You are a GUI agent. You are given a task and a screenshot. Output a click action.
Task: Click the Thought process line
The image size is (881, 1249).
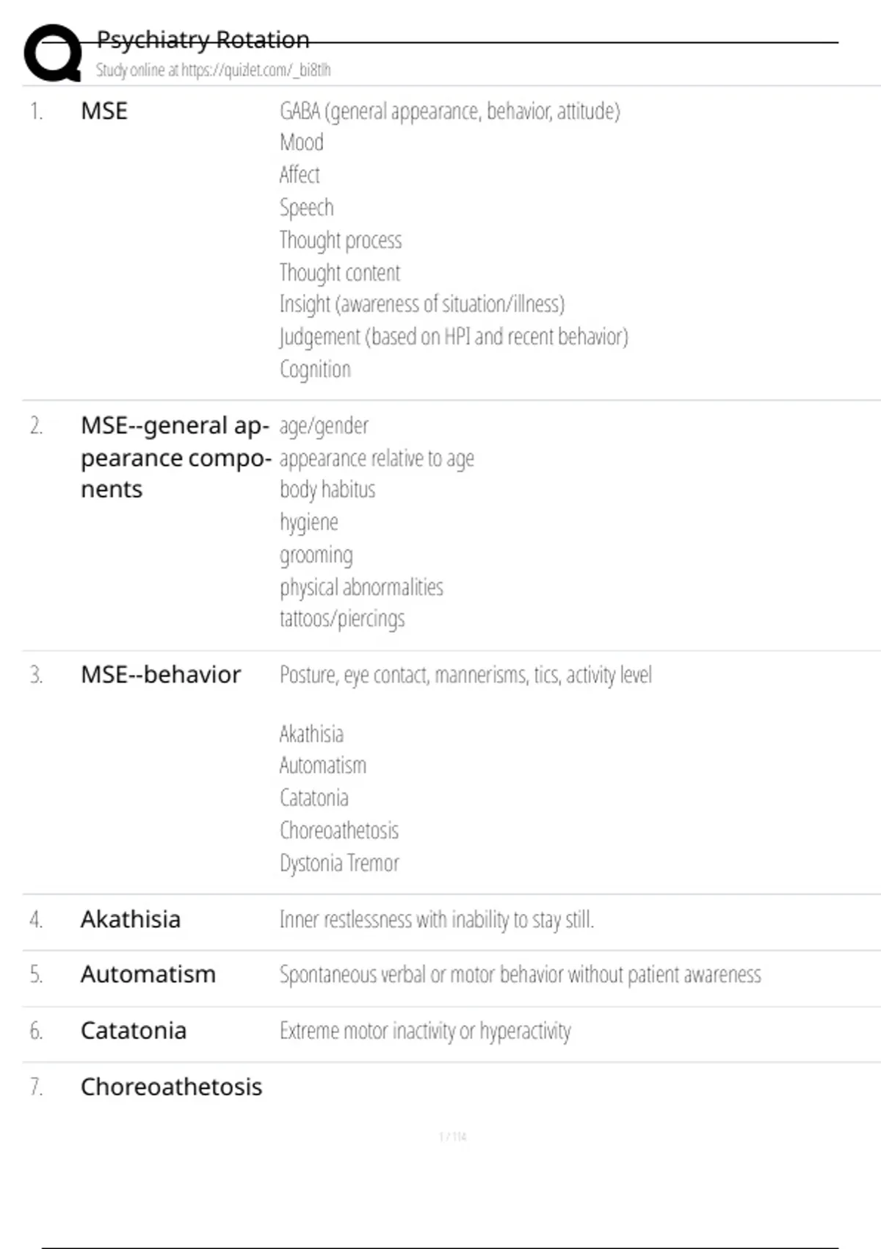click(x=341, y=240)
